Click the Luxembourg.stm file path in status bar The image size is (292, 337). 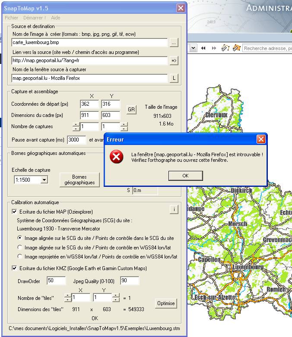tap(94, 328)
